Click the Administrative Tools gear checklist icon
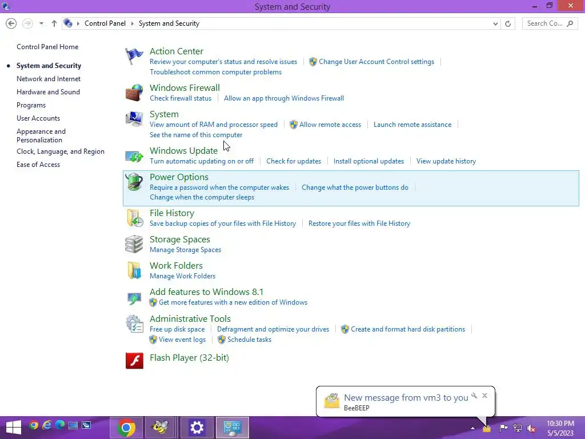The image size is (585, 439). 134,324
